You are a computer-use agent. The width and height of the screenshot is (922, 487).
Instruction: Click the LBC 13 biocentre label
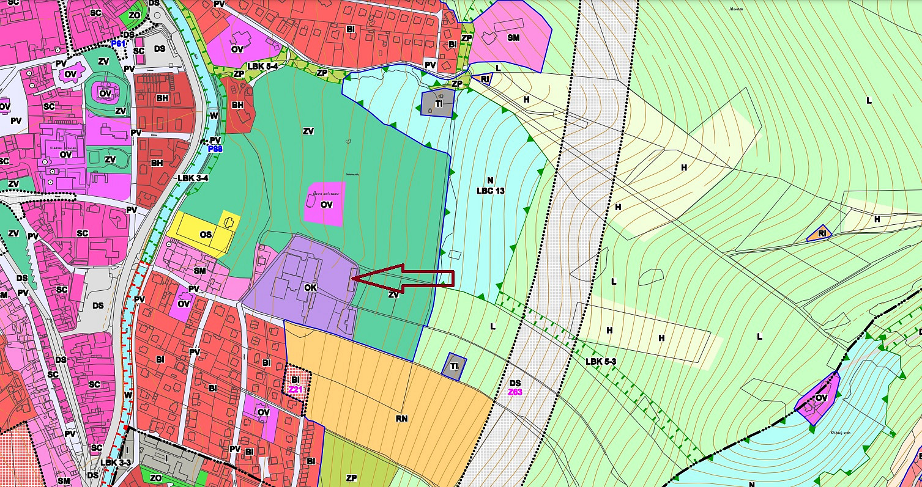[491, 191]
